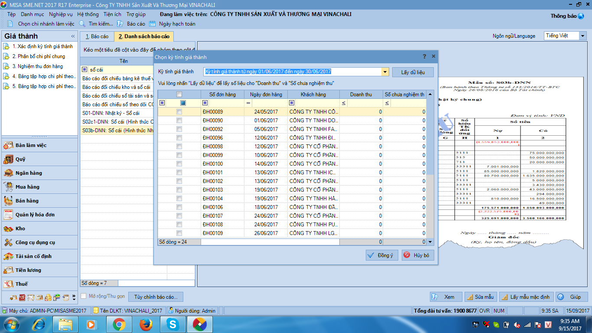The height and width of the screenshot is (333, 592).
Task: Click the Báo cáo toolbar icon
Action: (x=120, y=24)
